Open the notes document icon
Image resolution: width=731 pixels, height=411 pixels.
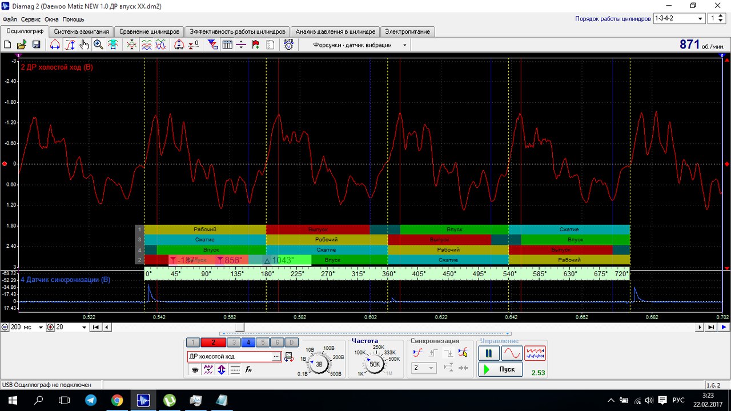tap(270, 45)
